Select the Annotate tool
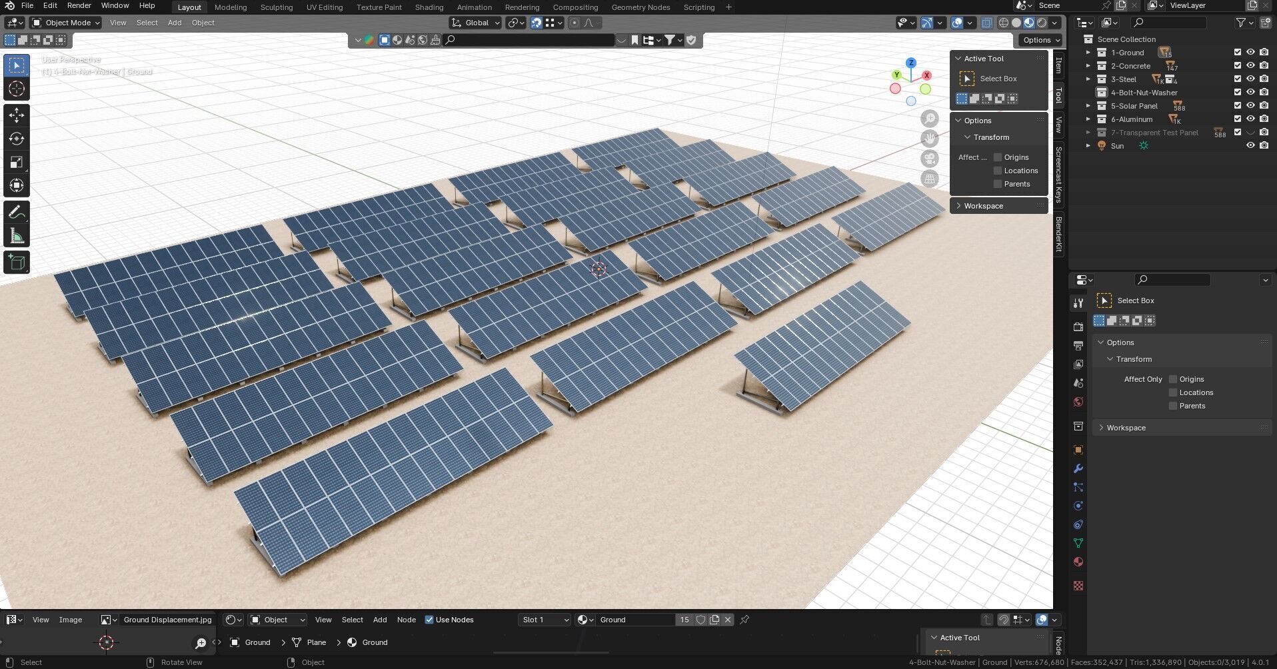1277x669 pixels. click(17, 213)
